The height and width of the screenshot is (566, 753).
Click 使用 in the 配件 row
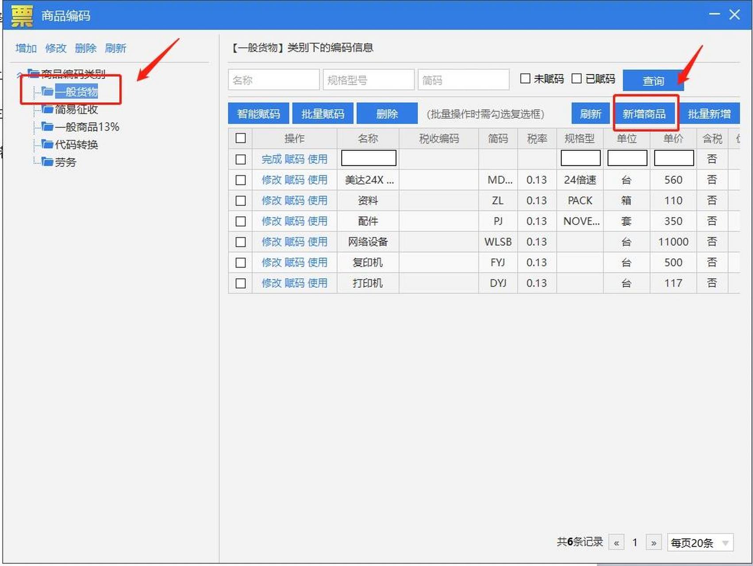pyautogui.click(x=318, y=221)
